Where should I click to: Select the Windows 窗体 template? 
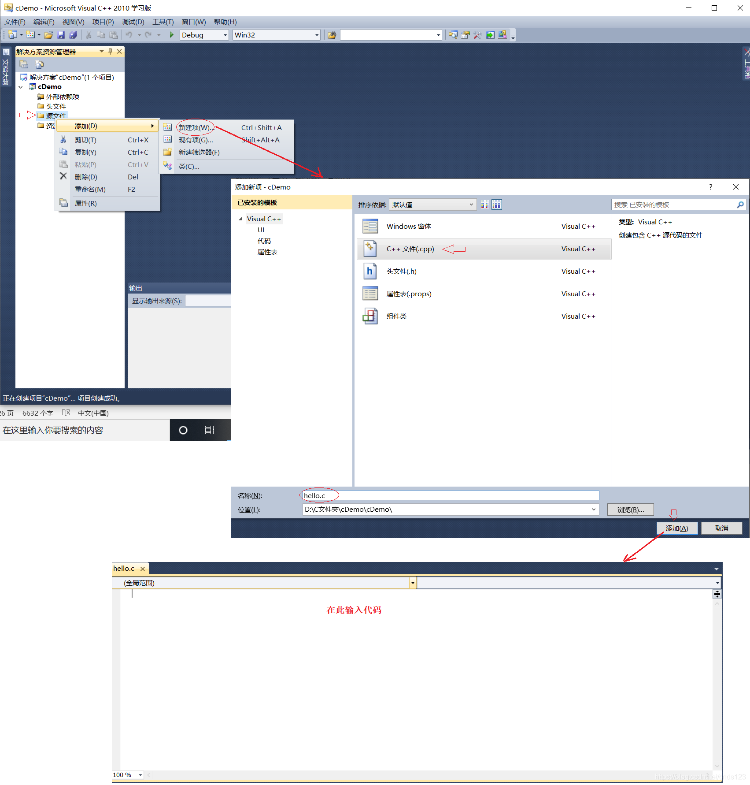484,227
